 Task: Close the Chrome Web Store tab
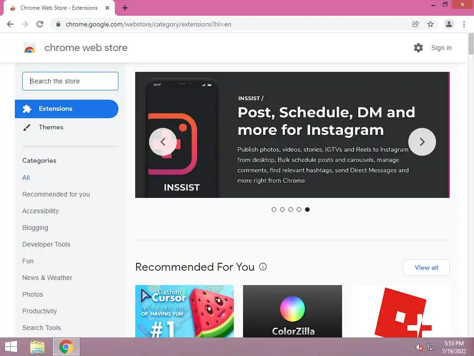pos(107,8)
